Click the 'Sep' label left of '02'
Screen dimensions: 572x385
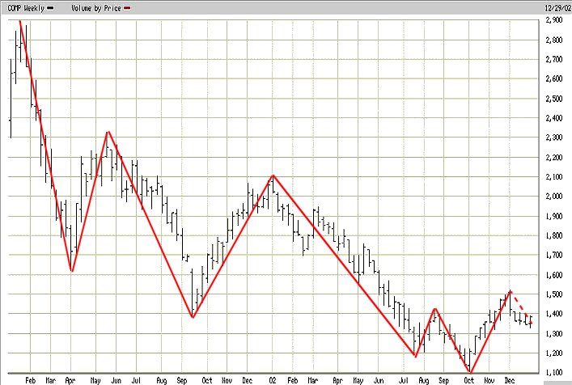181,380
